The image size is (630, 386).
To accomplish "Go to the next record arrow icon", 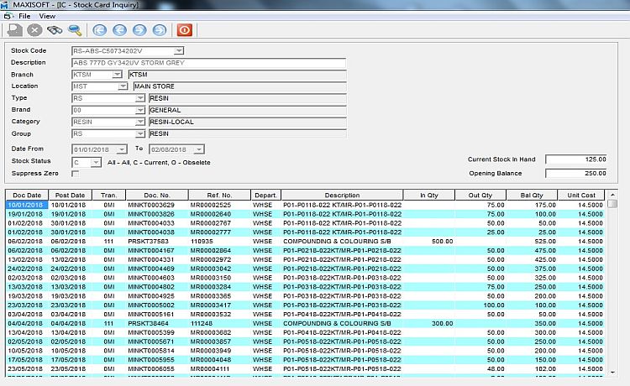I will (140, 30).
